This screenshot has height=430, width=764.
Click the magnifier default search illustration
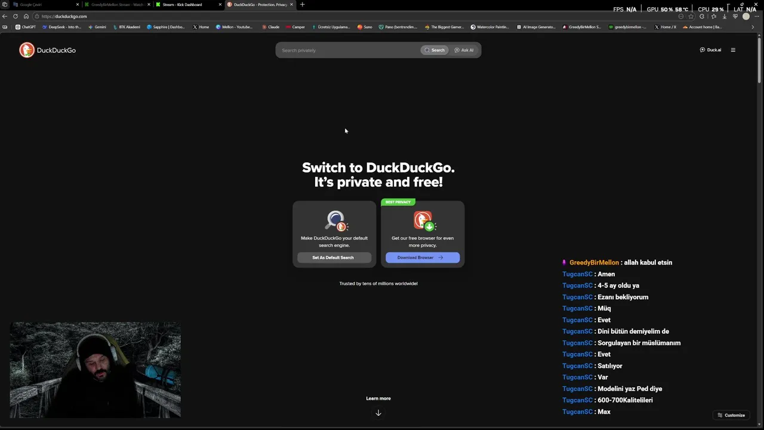337,221
